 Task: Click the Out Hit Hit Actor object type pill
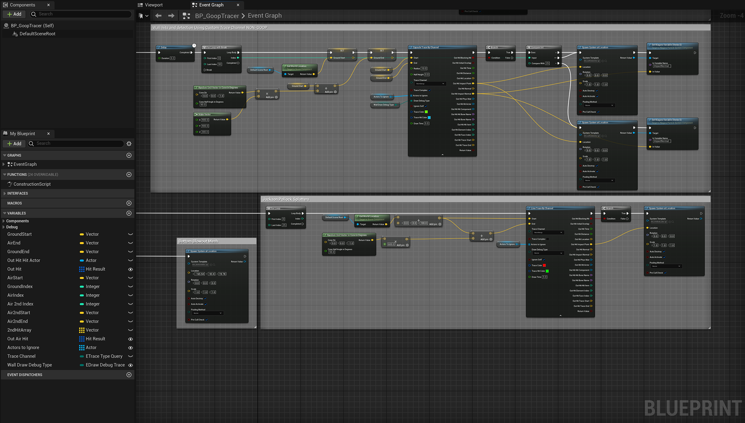82,260
